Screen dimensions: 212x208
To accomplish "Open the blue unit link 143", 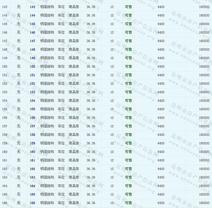I will 32,7.
